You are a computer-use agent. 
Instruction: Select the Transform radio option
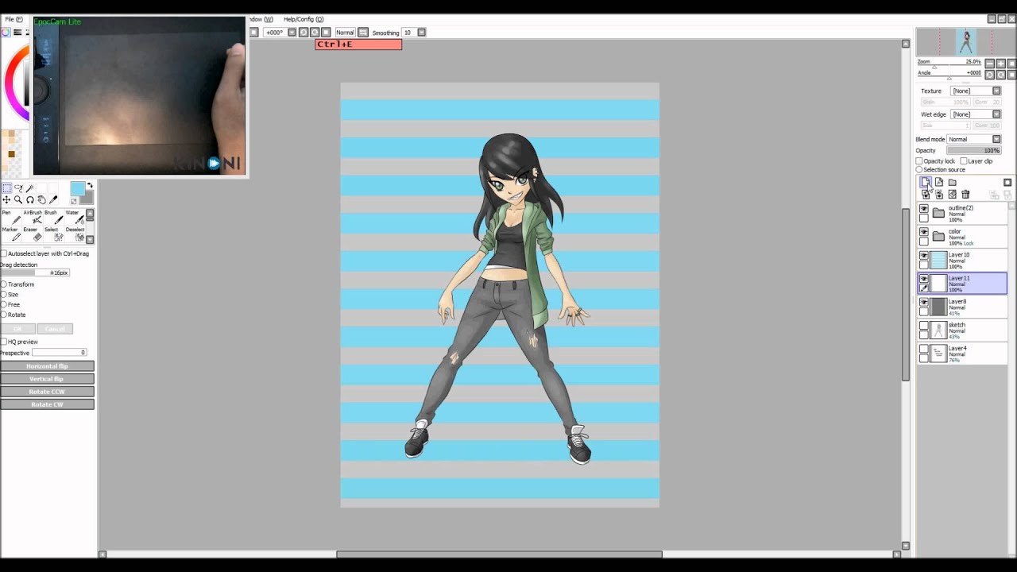point(4,284)
